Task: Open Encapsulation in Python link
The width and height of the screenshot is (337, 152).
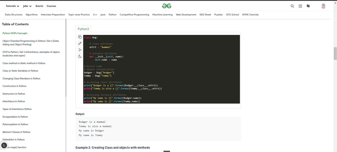Action: point(15,117)
